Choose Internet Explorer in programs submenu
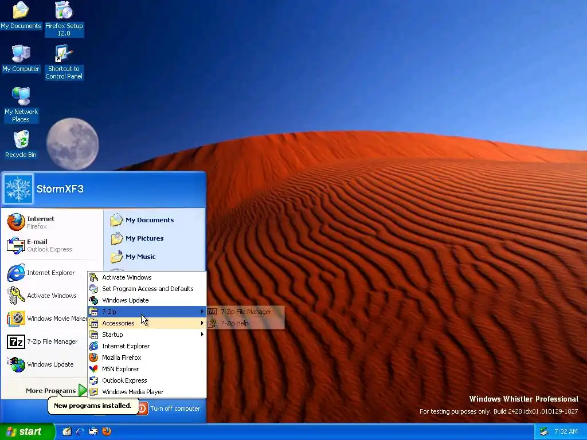 [x=147, y=346]
